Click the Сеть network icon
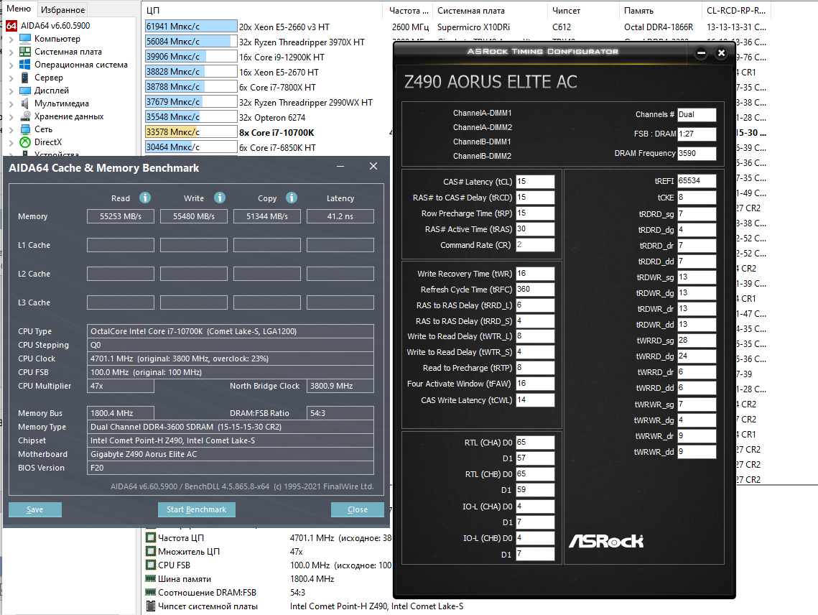The width and height of the screenshot is (818, 615). (x=24, y=129)
